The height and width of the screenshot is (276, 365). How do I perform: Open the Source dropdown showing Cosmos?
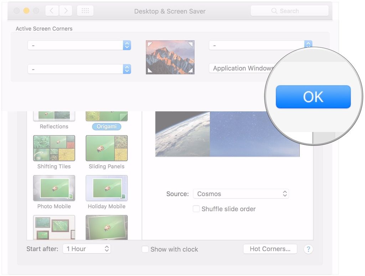(x=241, y=194)
